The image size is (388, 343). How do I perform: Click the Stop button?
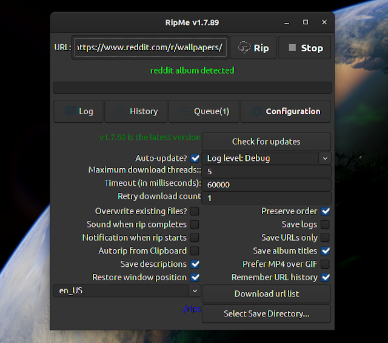coord(304,47)
